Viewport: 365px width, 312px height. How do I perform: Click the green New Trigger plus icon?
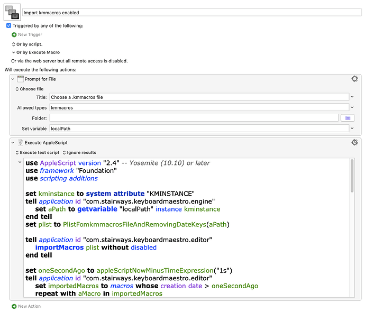(x=14, y=34)
